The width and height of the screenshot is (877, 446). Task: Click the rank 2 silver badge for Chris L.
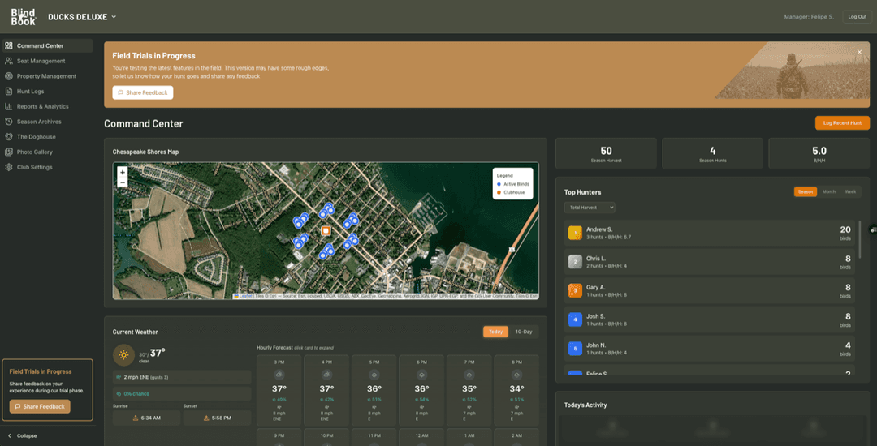575,262
